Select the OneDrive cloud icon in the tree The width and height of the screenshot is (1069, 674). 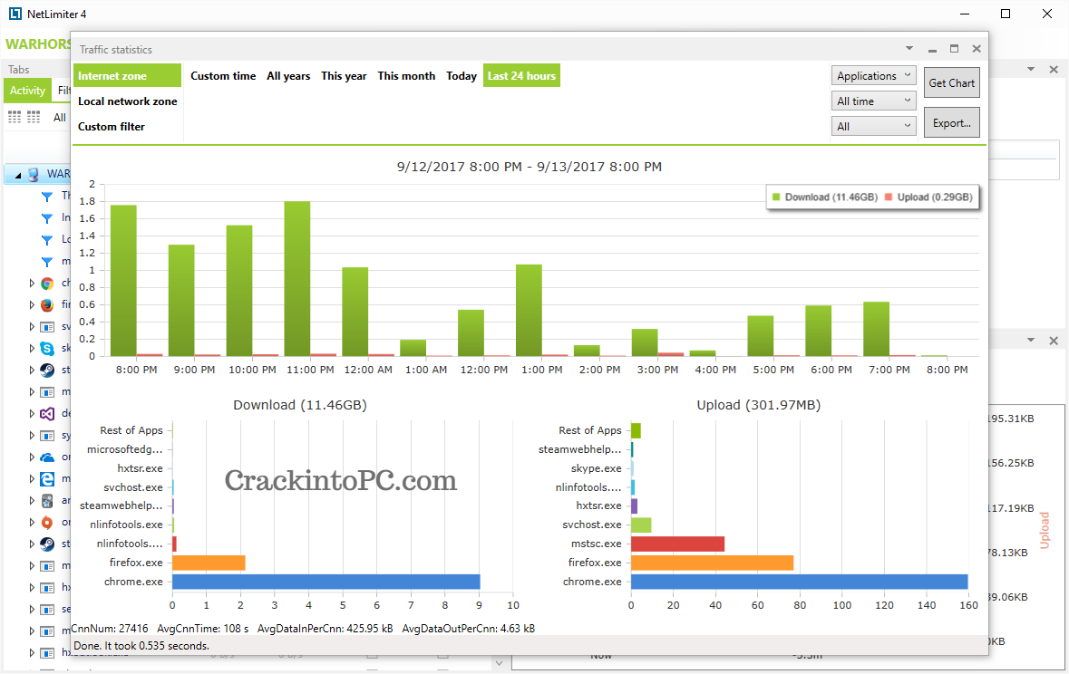pyautogui.click(x=47, y=457)
